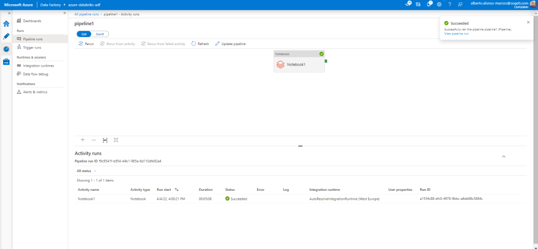Screen dimensions: 538x249
Task: Zoom in the canvas with plus icon
Action: [x=83, y=140]
